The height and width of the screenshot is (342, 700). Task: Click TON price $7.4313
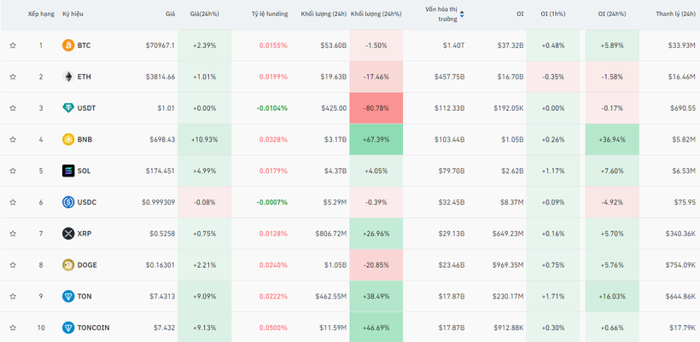click(x=162, y=296)
